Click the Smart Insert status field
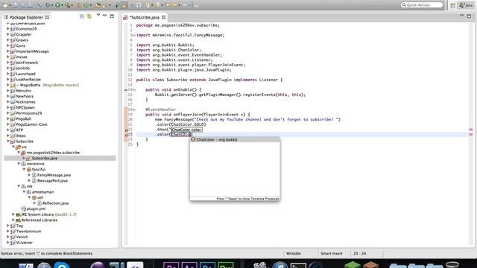This screenshot has width=477, height=268. pos(332,253)
